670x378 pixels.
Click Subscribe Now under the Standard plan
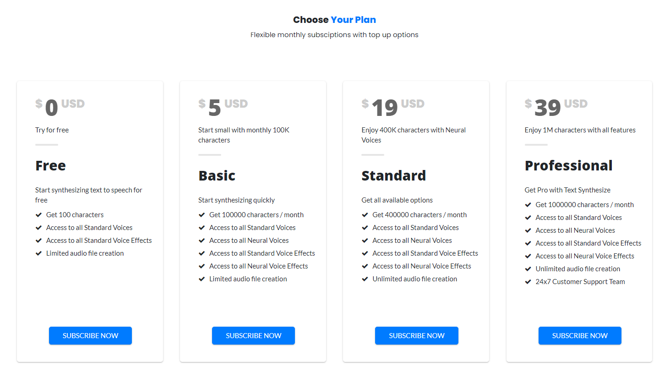tap(416, 335)
